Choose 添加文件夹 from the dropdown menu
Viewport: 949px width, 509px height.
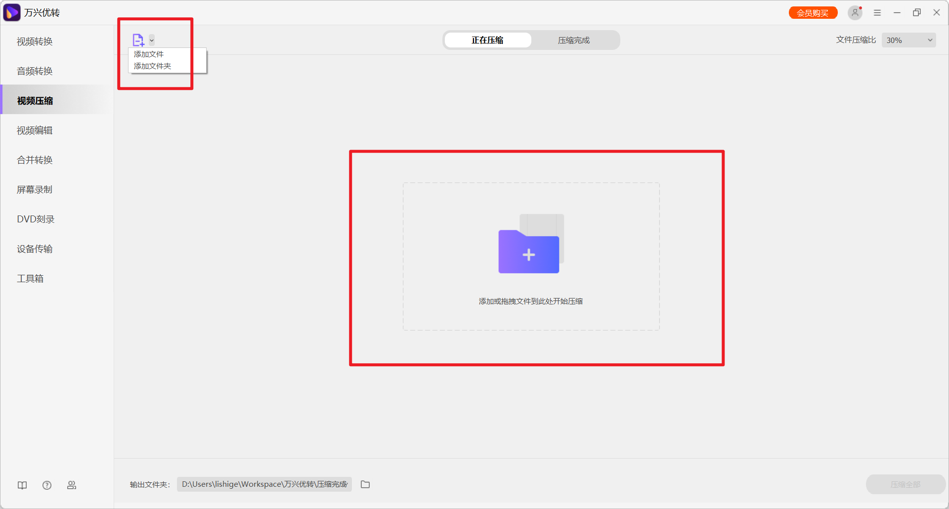pos(152,66)
